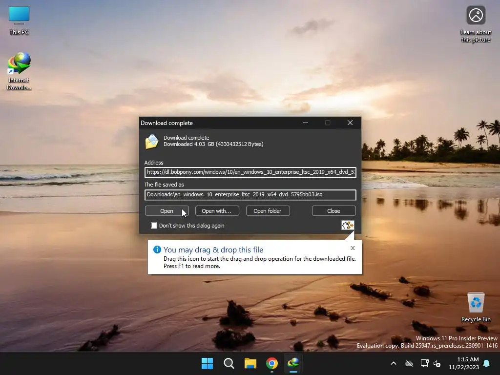Open taskbar Search
Viewport: 500px width, 375px height.
click(x=229, y=363)
